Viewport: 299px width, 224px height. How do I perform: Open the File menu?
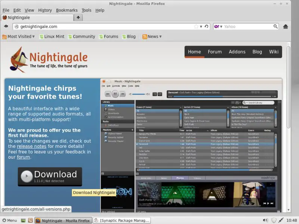6,10
